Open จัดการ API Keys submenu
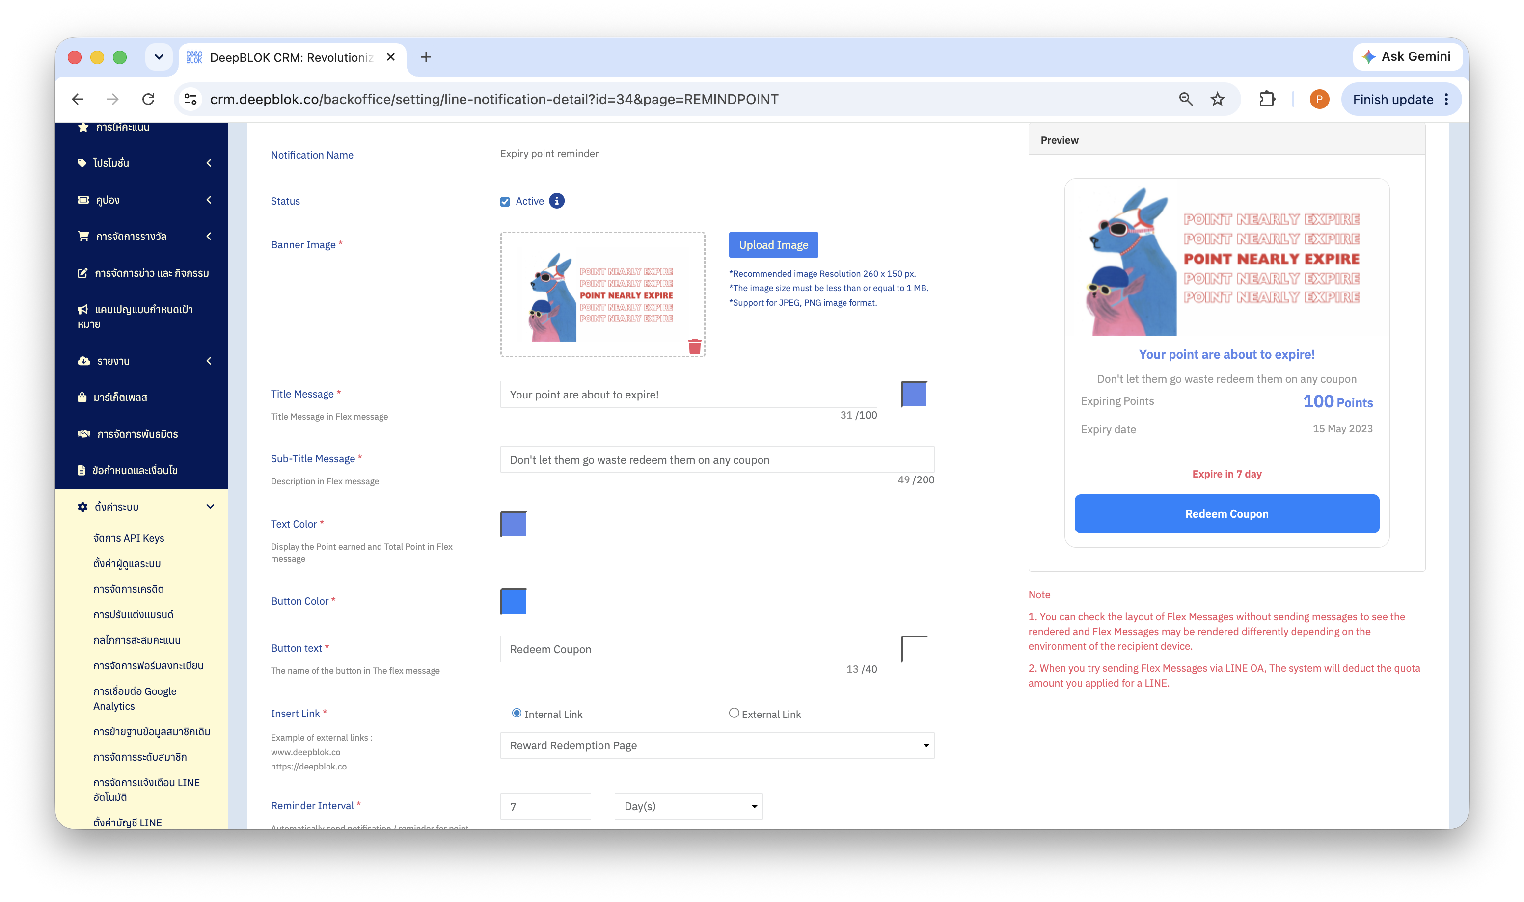 click(x=128, y=538)
